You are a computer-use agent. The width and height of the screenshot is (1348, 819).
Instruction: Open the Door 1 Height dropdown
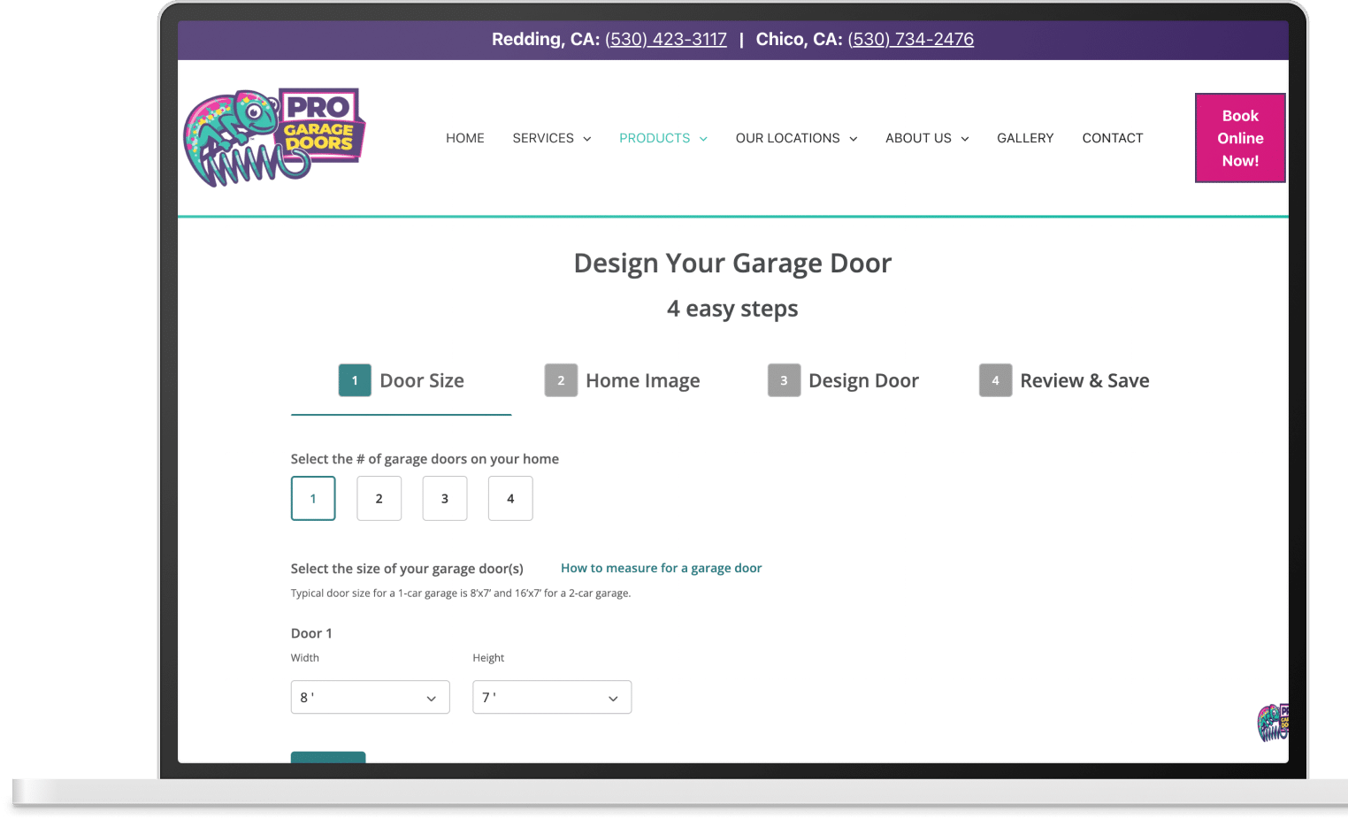coord(551,697)
